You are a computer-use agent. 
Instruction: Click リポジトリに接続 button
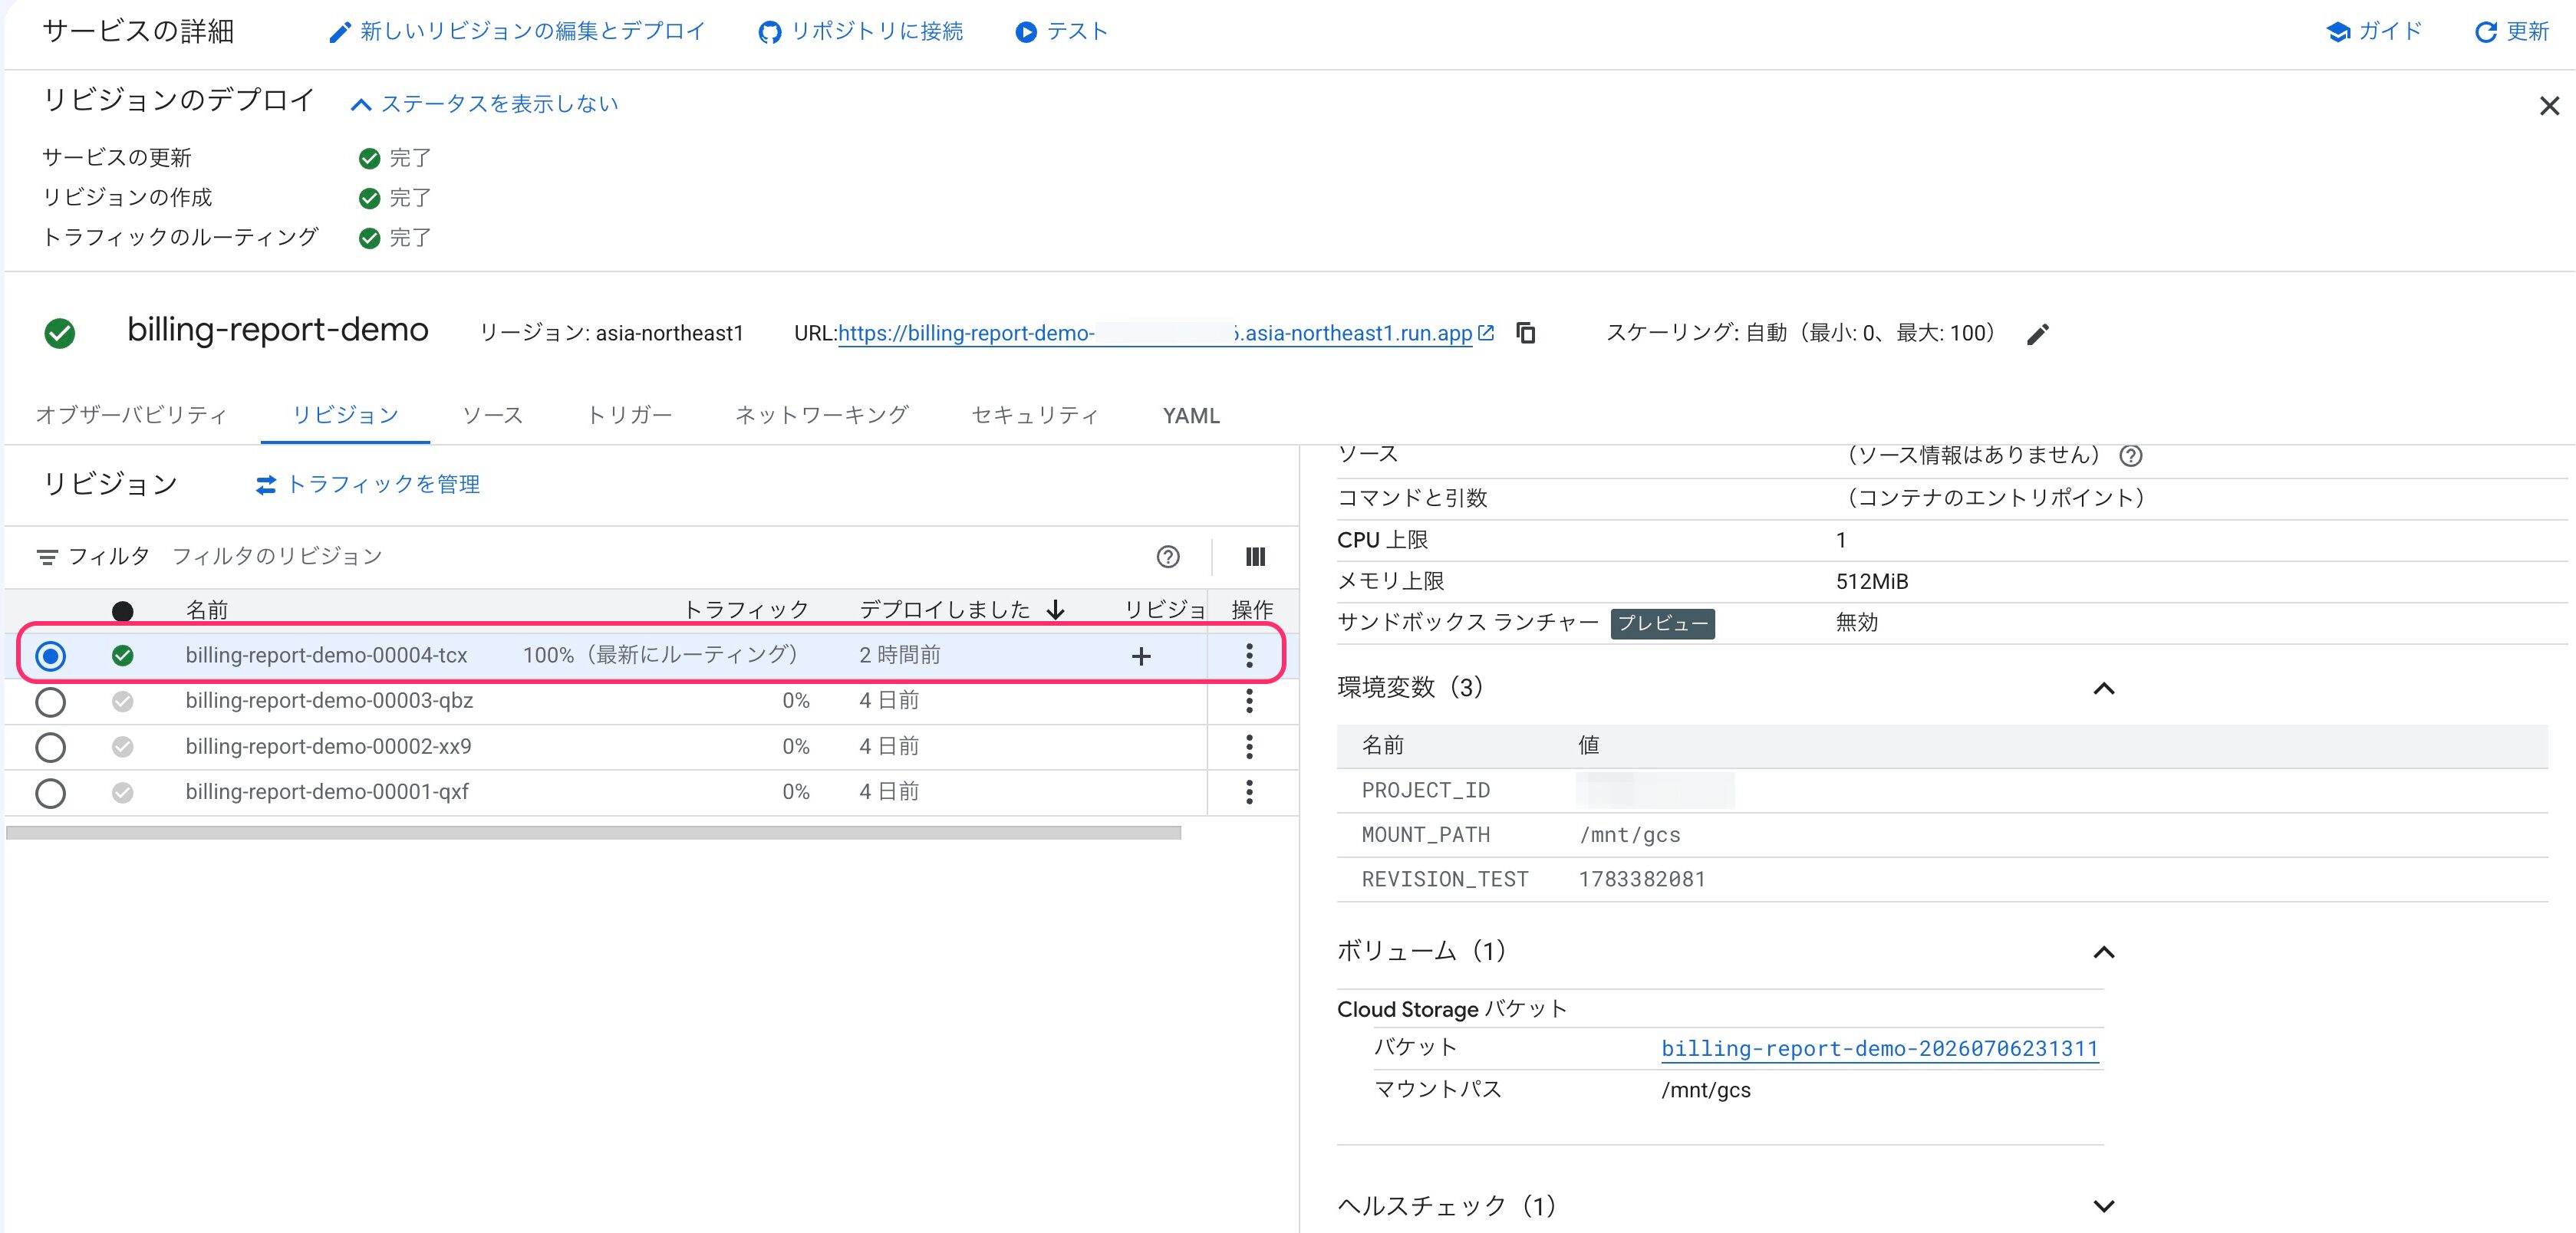[861, 32]
